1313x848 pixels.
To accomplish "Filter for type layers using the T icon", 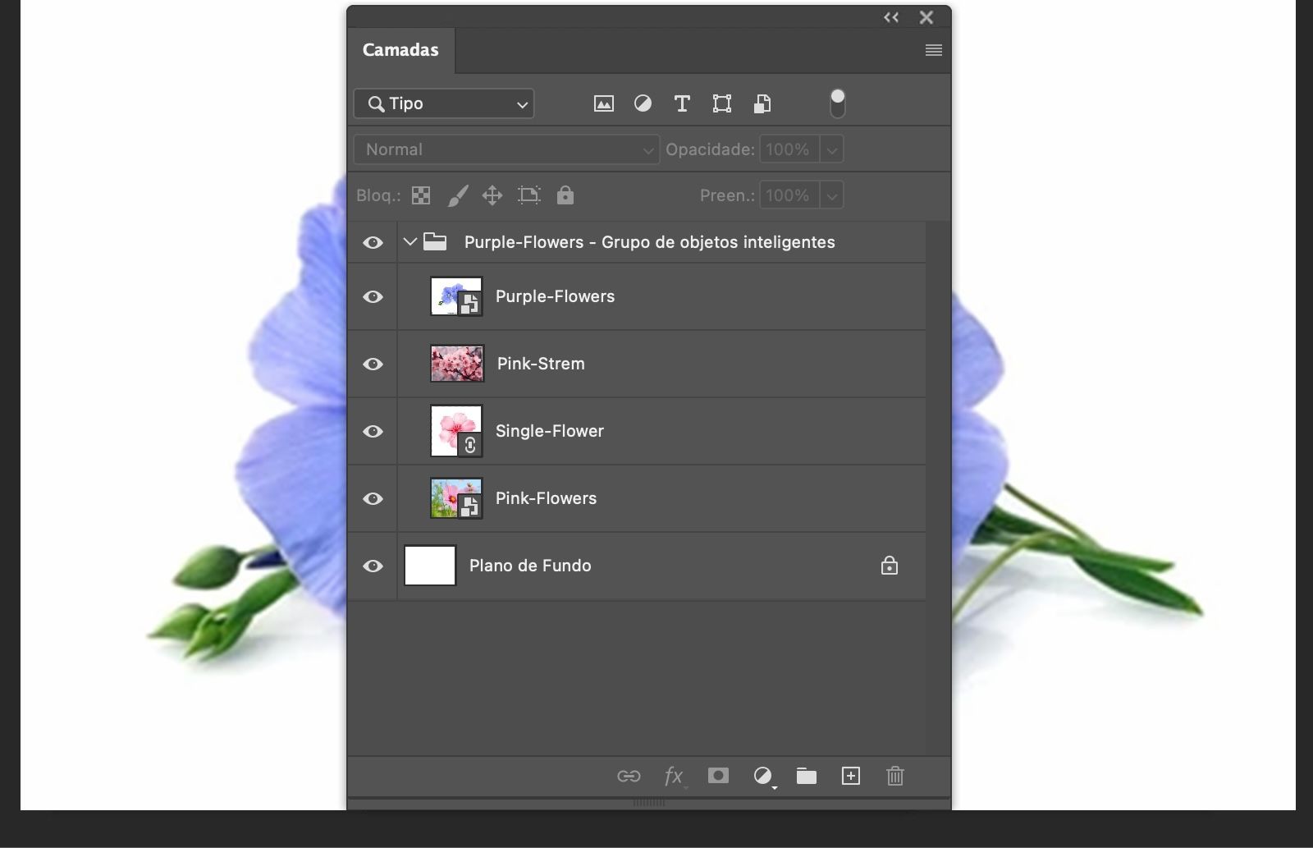I will (682, 103).
